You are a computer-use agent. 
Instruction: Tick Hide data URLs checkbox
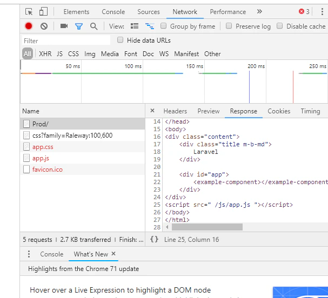(120, 40)
